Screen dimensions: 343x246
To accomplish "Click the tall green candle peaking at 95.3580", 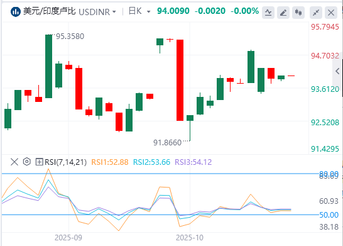I will [49, 66].
